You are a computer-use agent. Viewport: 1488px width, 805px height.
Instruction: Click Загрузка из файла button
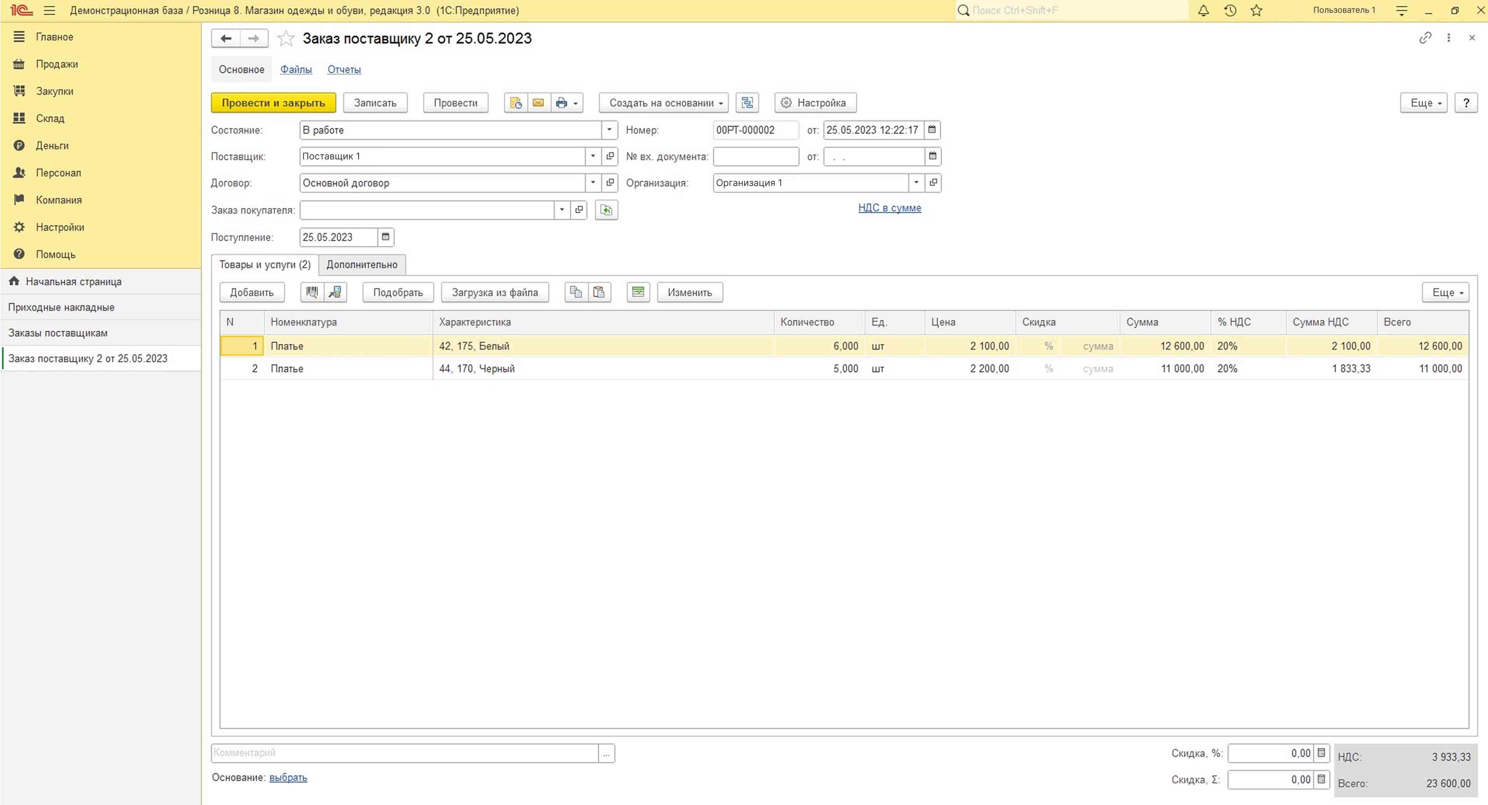click(x=494, y=292)
